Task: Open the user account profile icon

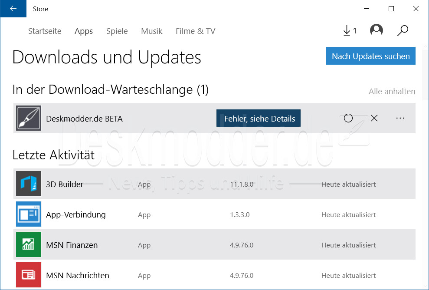Action: [377, 30]
